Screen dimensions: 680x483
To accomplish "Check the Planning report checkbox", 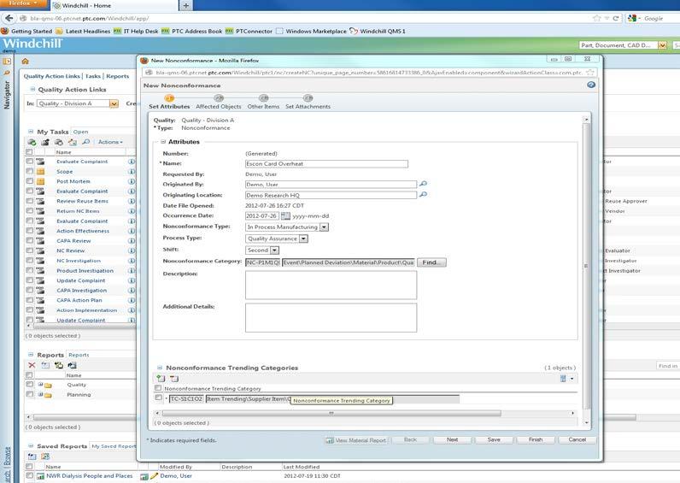I will (30, 394).
